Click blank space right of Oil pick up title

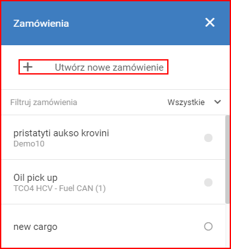[130, 178]
